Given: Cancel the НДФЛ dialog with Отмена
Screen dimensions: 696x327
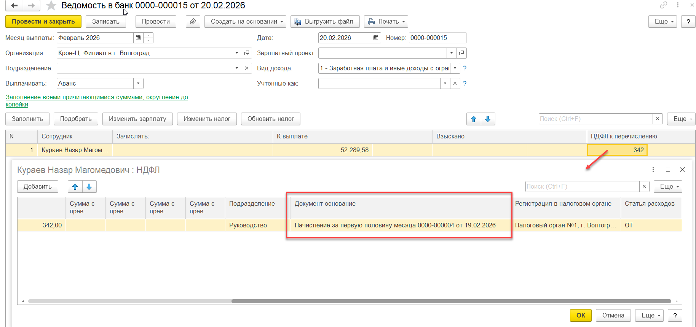Looking at the screenshot, I should [613, 316].
